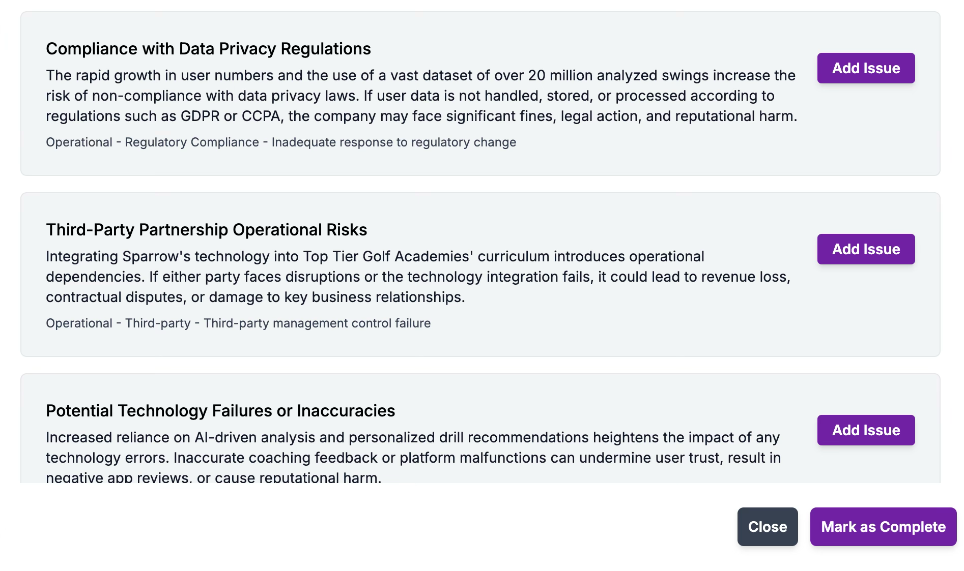
Task: Add issue for Potential Technology Failures or Inaccuracies
Action: pyautogui.click(x=866, y=430)
